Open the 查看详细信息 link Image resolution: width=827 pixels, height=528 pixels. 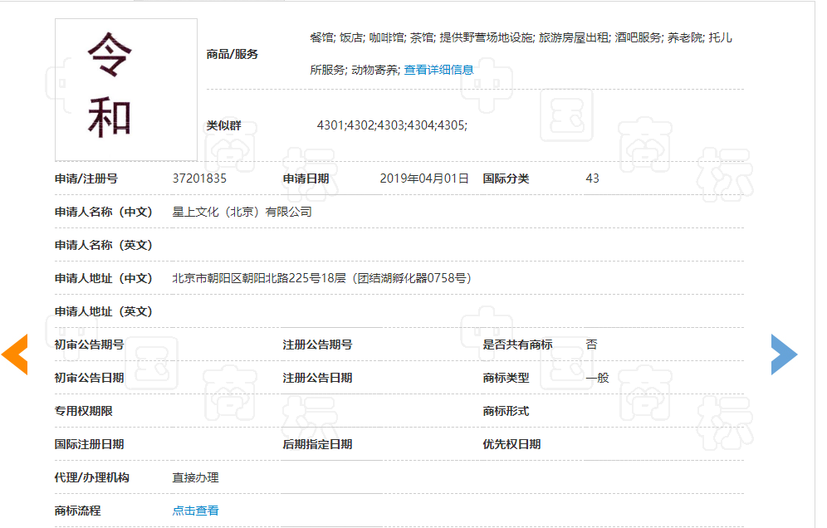[438, 70]
